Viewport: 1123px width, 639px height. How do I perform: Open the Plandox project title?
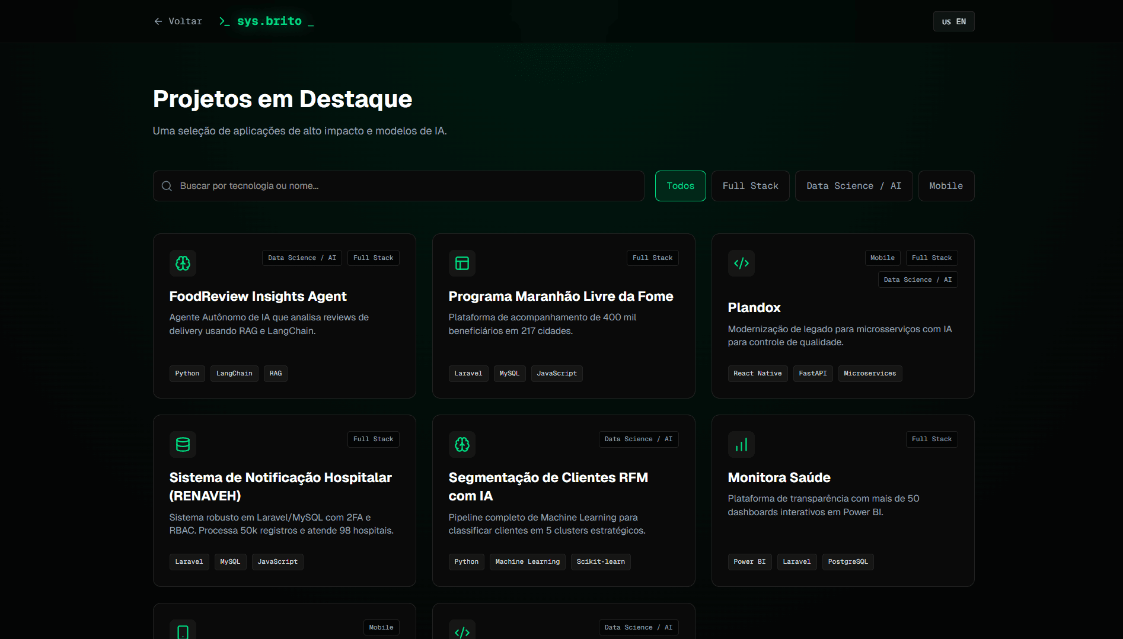754,307
